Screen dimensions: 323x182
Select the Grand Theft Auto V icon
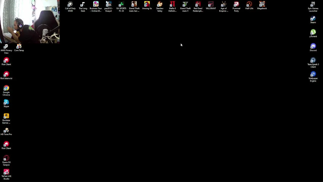(x=185, y=7)
